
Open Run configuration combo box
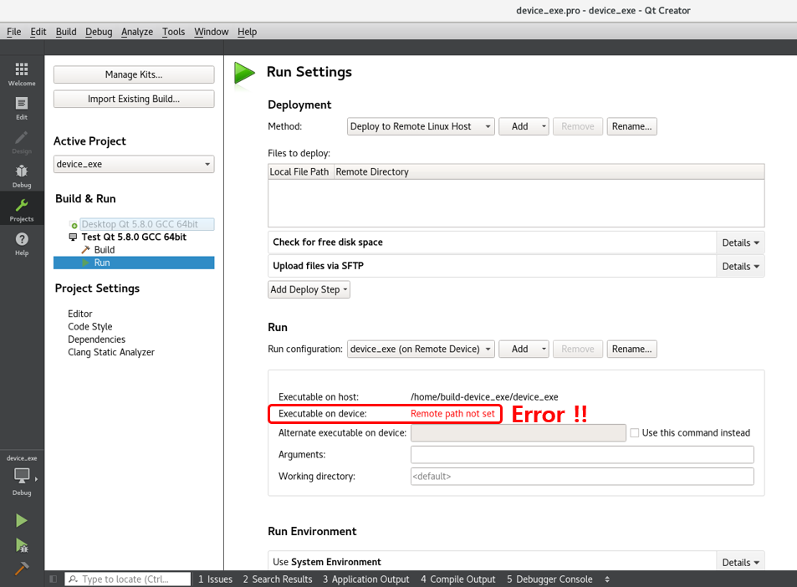tap(421, 350)
